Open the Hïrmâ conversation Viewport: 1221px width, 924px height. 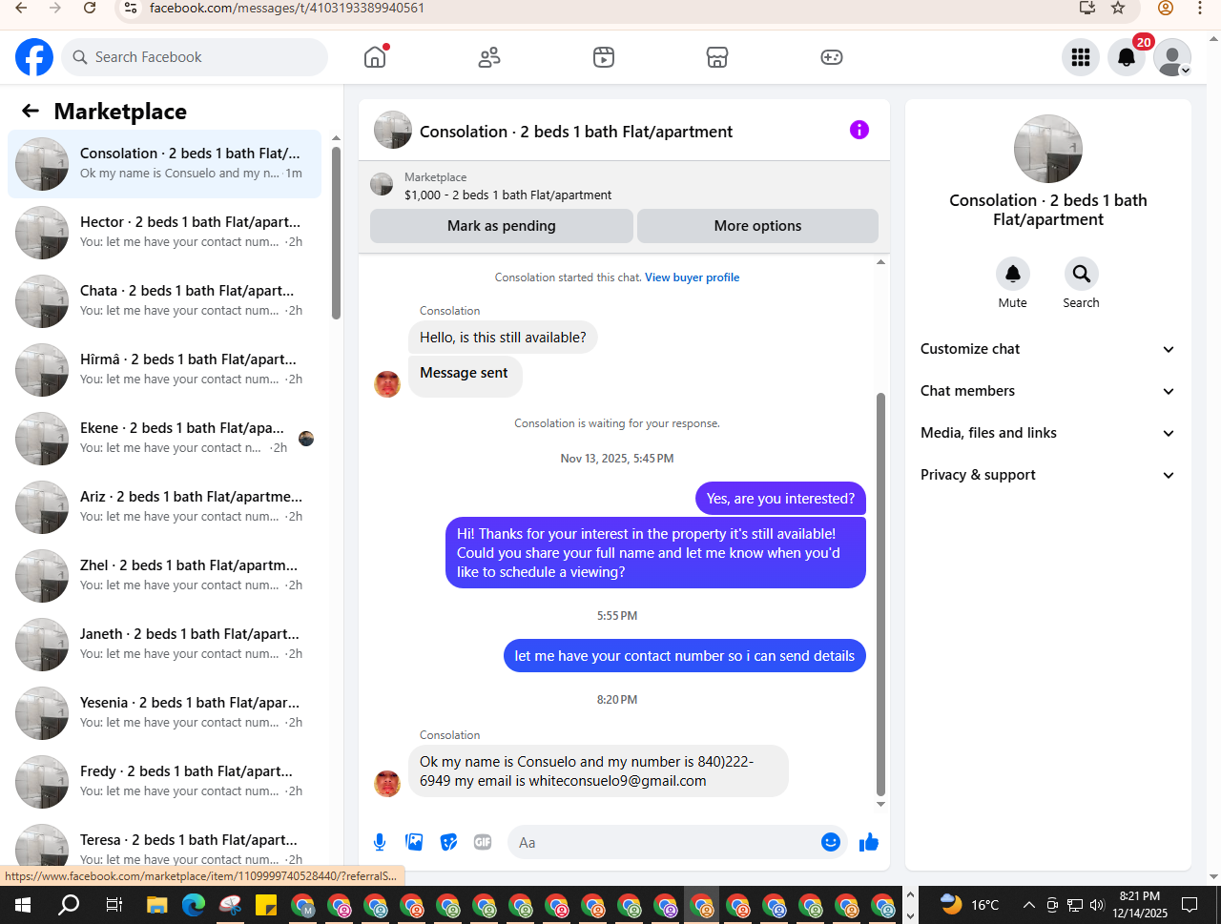coord(164,369)
